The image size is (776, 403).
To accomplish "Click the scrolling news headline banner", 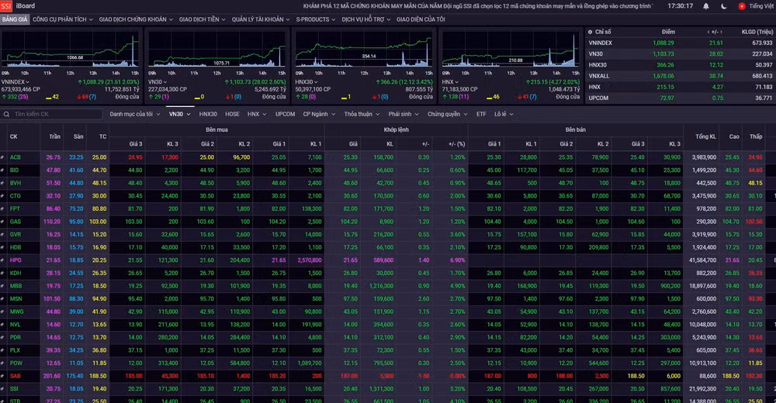I will 477,6.
